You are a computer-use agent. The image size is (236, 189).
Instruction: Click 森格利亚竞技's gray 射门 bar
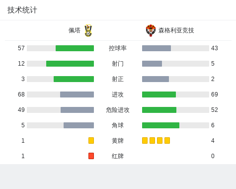coord(152,64)
